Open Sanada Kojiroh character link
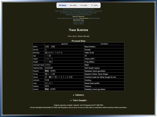This screenshot has width=157, height=117. tap(70, 15)
